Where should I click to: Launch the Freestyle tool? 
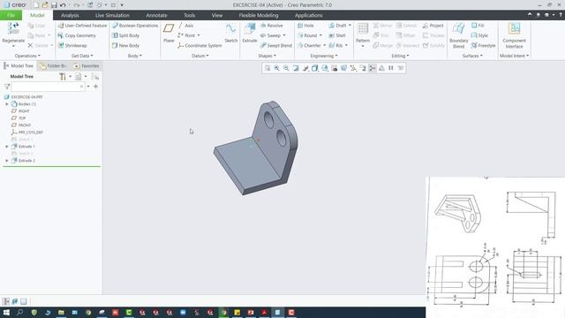[483, 45]
